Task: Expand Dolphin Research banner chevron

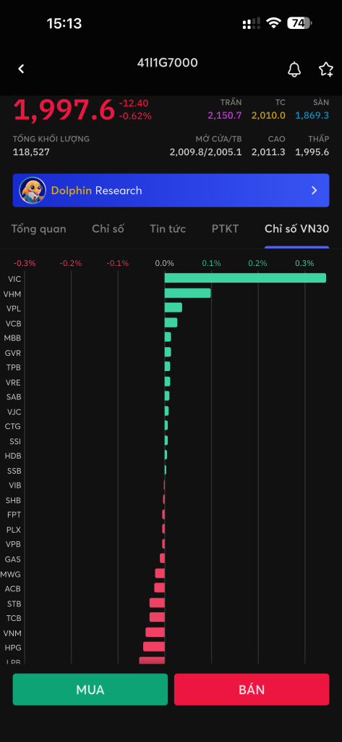Action: (x=314, y=191)
